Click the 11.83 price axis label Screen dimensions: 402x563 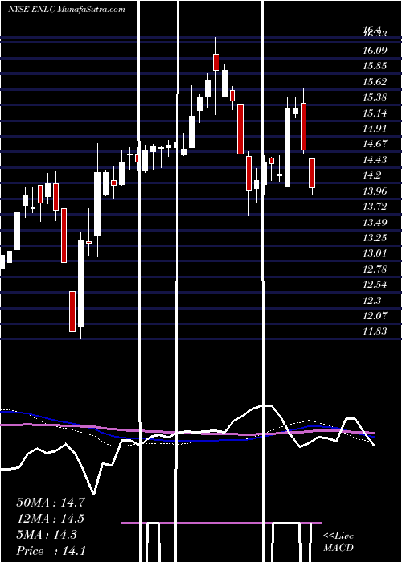[x=375, y=331]
